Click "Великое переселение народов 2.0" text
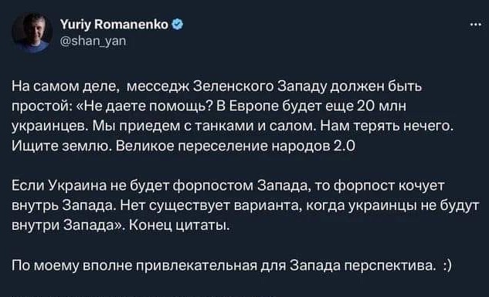Image resolution: width=489 pixels, height=297 pixels. pyautogui.click(x=236, y=146)
